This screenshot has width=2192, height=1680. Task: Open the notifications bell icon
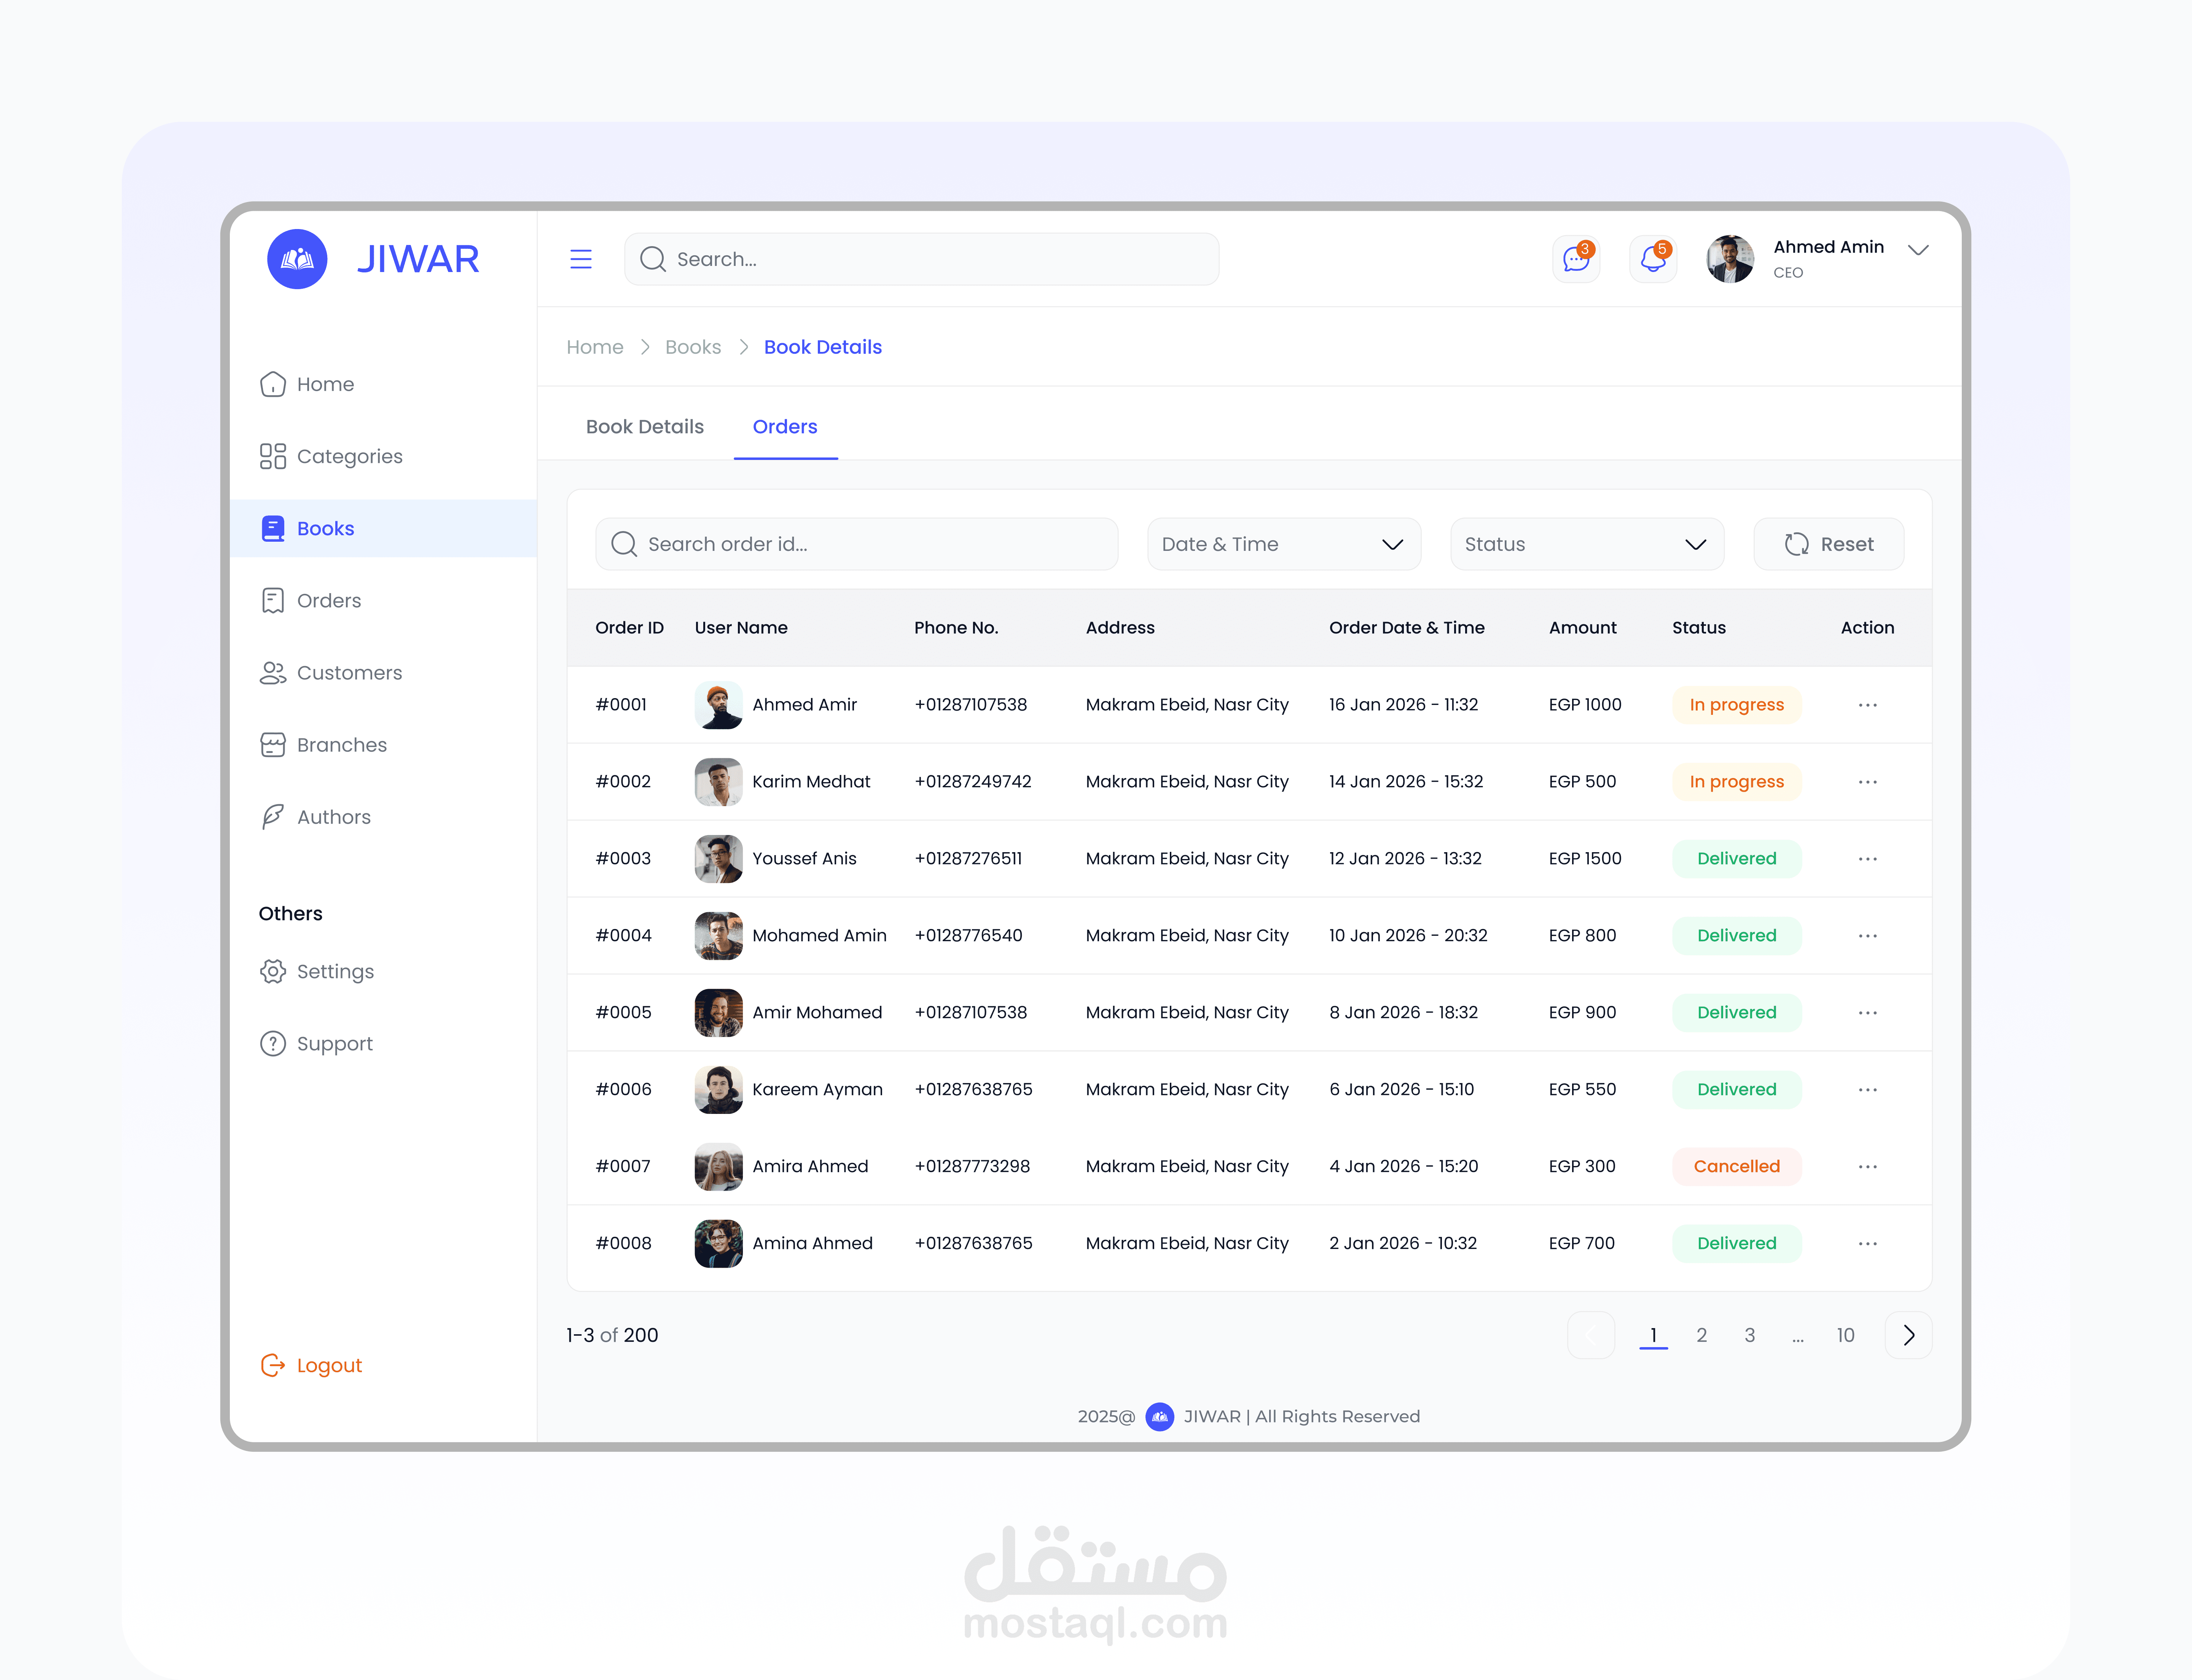[x=1653, y=259]
